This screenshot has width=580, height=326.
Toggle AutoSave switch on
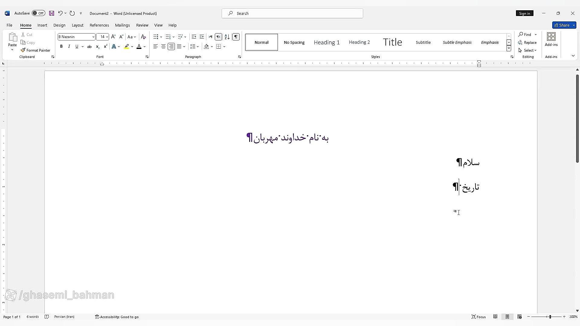point(38,13)
